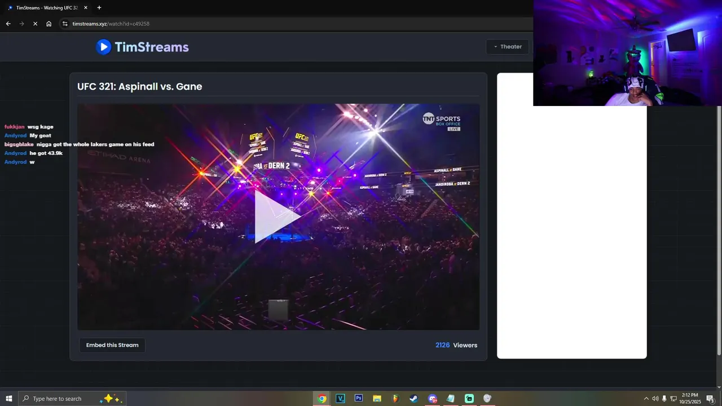Click the TimStreams logo link
722x406 pixels.
(x=142, y=47)
